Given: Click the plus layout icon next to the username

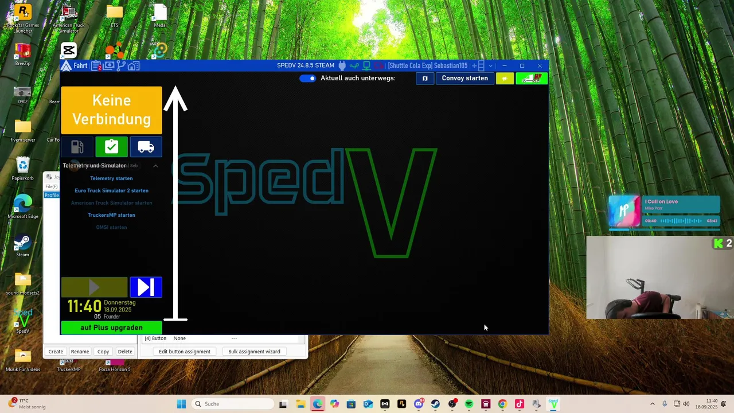Looking at the screenshot, I should click(x=478, y=66).
